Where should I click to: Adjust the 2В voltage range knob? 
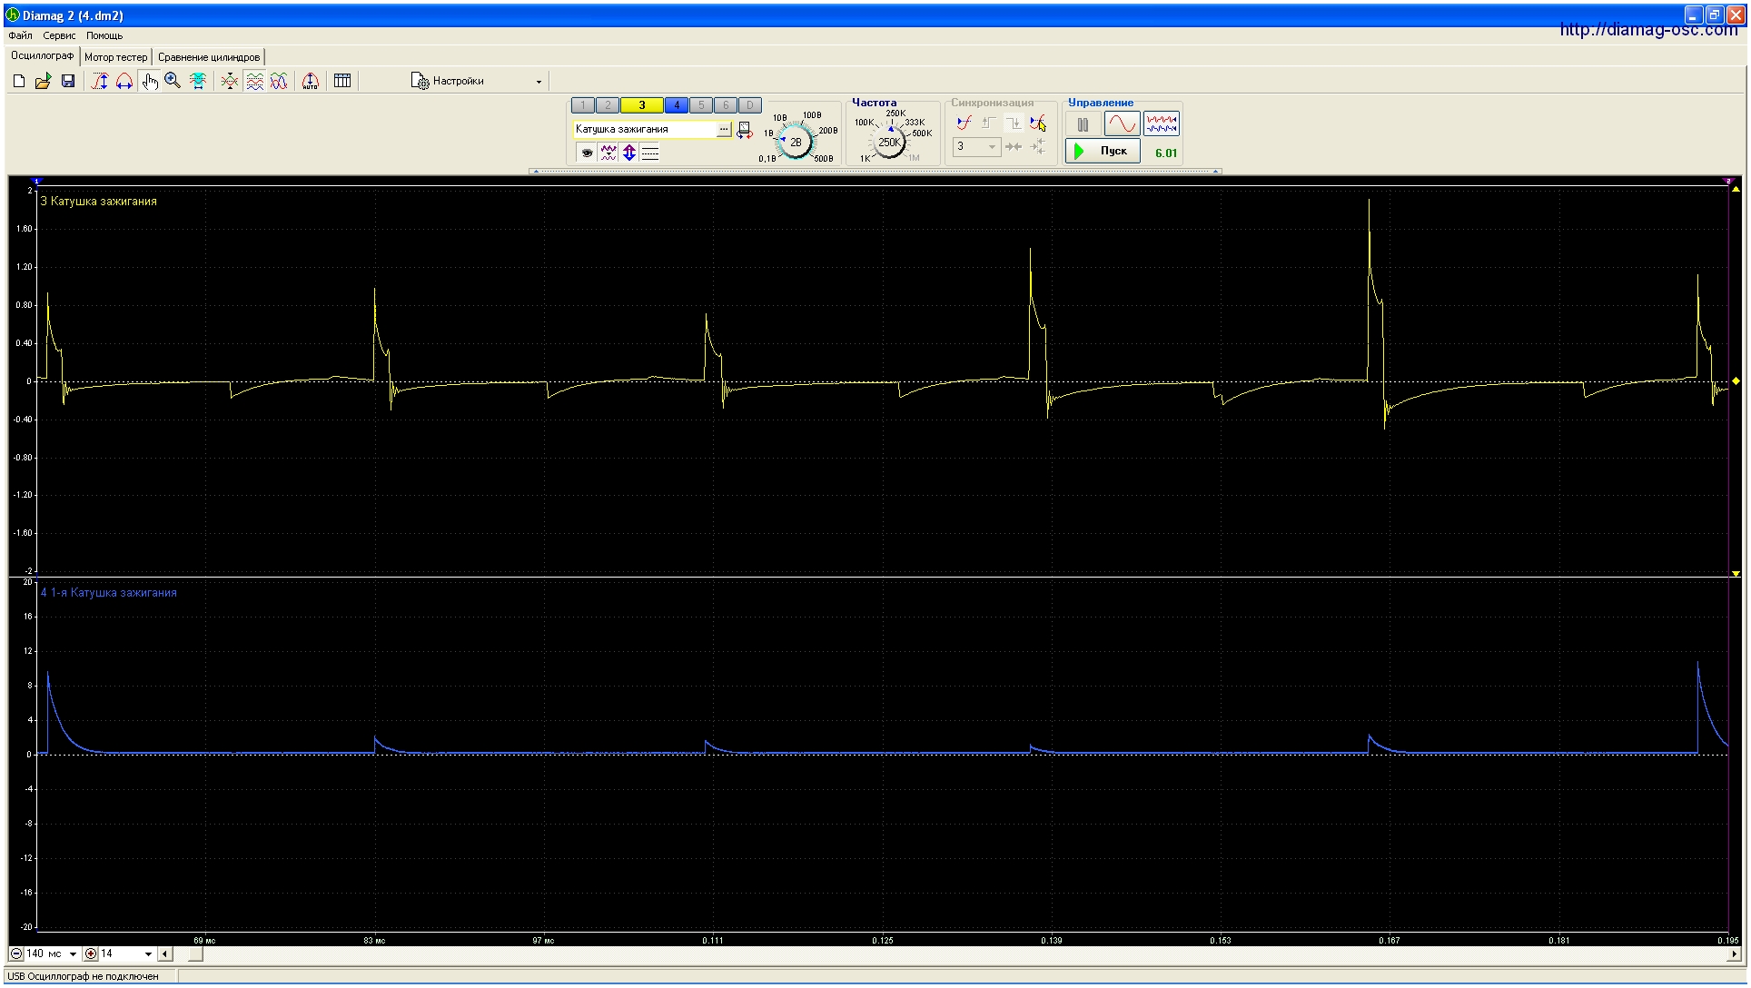point(796,142)
